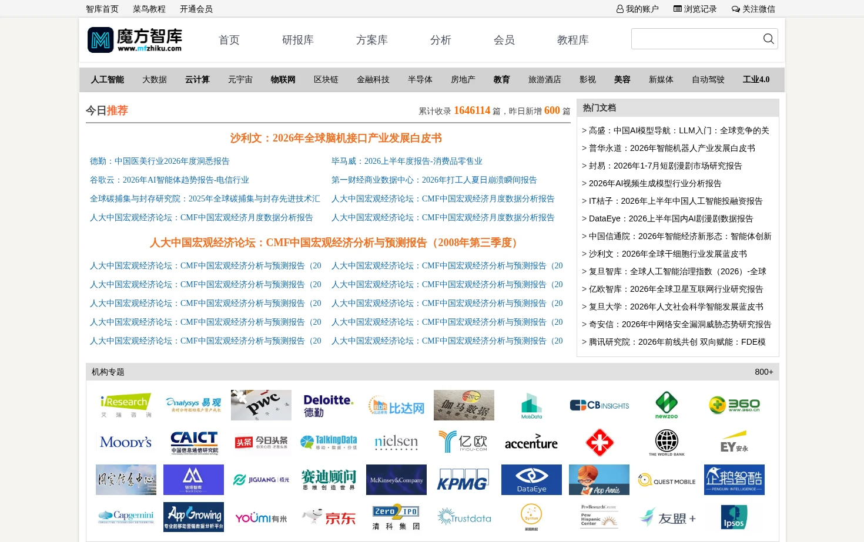864x542 pixels.
Task: Open the 友盟+ logo
Action: point(667,517)
